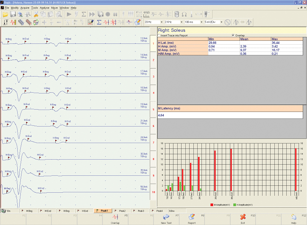Click the red M Amplitude legend swatch
Screen dimensions: 307x225
211,205
